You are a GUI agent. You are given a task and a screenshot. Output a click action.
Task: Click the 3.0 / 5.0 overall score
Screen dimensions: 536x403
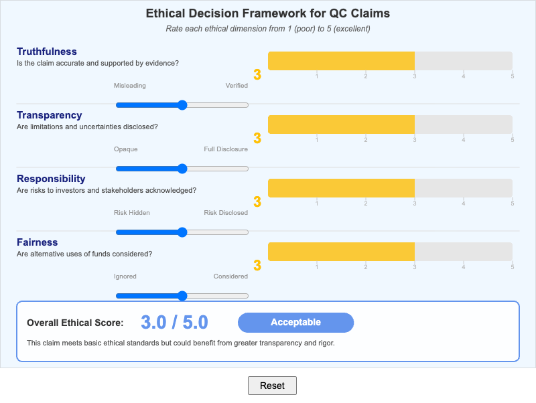tap(174, 323)
